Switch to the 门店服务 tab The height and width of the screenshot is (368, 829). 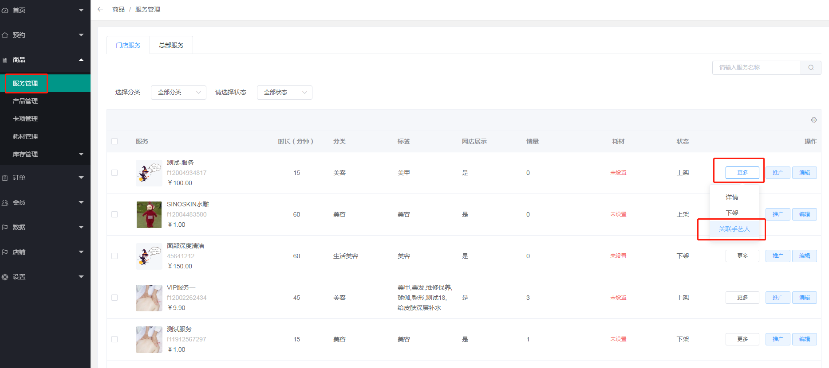128,45
